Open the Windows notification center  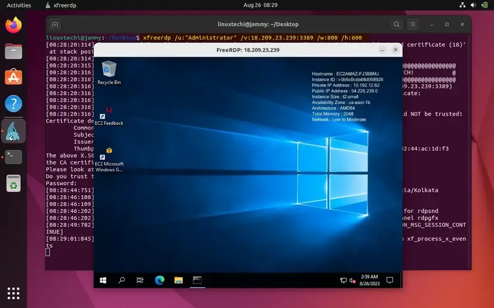click(390, 280)
